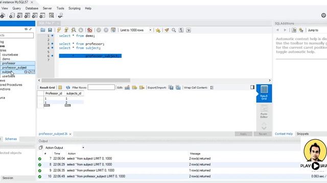Screen dimensions: 327x183
Task: Open a SQL script file with folder icon
Action: click(43, 30)
